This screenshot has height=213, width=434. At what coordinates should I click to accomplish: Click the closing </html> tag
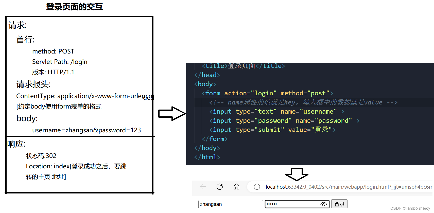(x=207, y=157)
